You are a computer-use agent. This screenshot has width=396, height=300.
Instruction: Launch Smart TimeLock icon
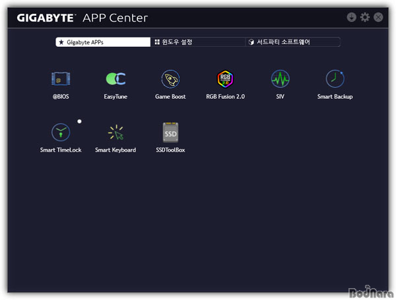point(61,133)
